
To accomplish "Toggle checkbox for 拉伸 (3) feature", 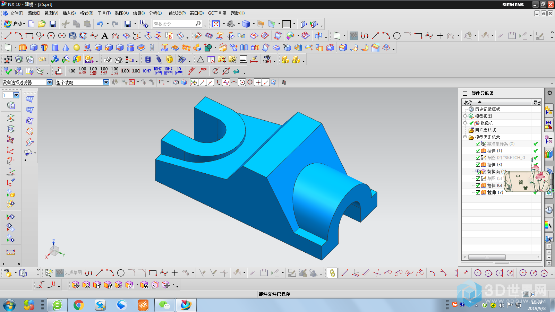I will (478, 165).
